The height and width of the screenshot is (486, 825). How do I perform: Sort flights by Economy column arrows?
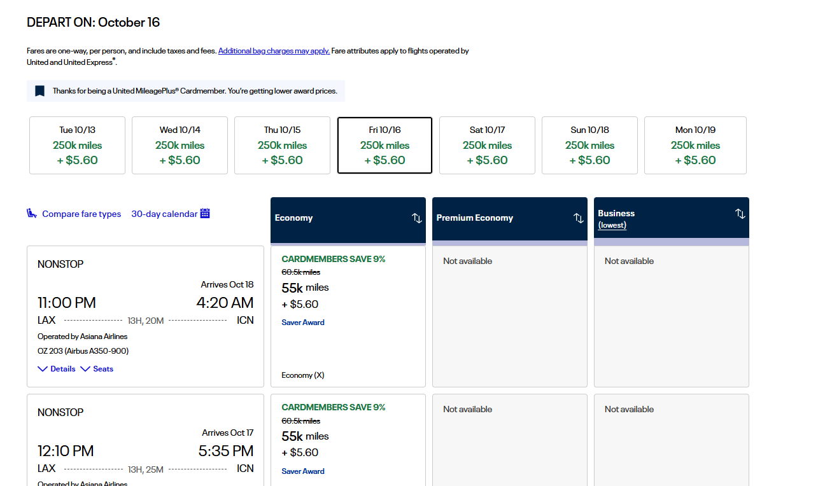(416, 218)
